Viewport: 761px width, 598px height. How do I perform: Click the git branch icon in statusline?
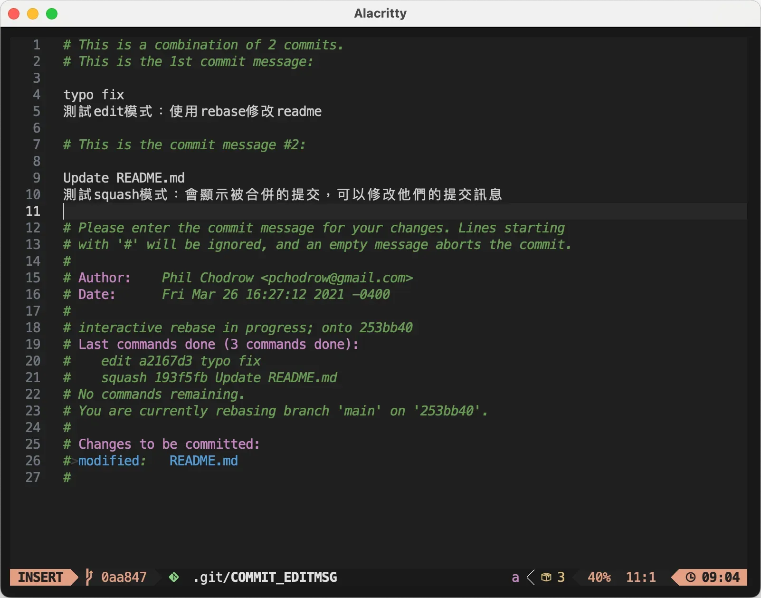click(x=89, y=577)
